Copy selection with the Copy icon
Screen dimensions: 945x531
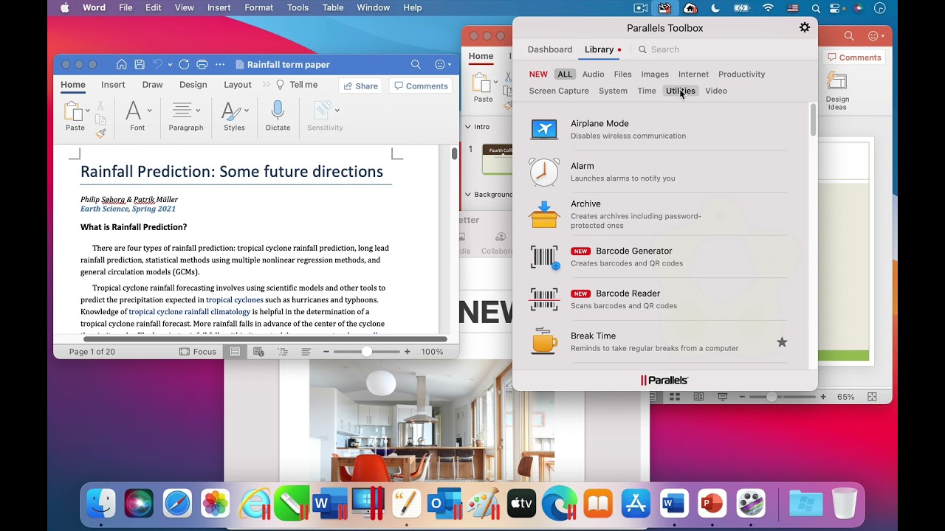coord(100,119)
